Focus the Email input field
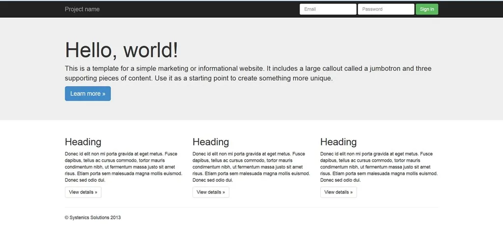This screenshot has width=503, height=227. [328, 9]
